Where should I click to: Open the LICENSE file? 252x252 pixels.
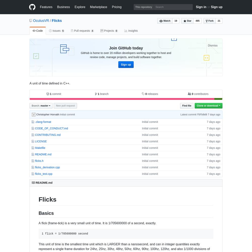click(41, 141)
